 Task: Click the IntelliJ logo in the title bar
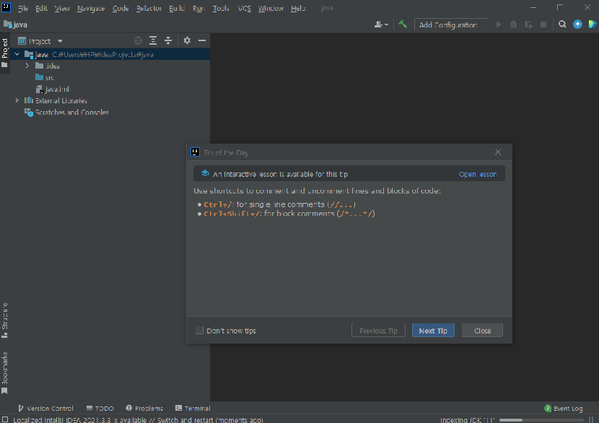click(x=6, y=7)
